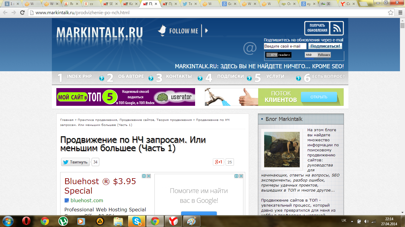Close the Google ad with X icon
Screen dimensions: 405x227
(x=241, y=176)
